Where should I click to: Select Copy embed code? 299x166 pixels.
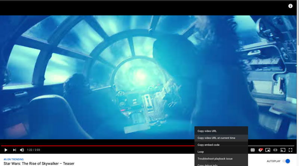pos(221,145)
